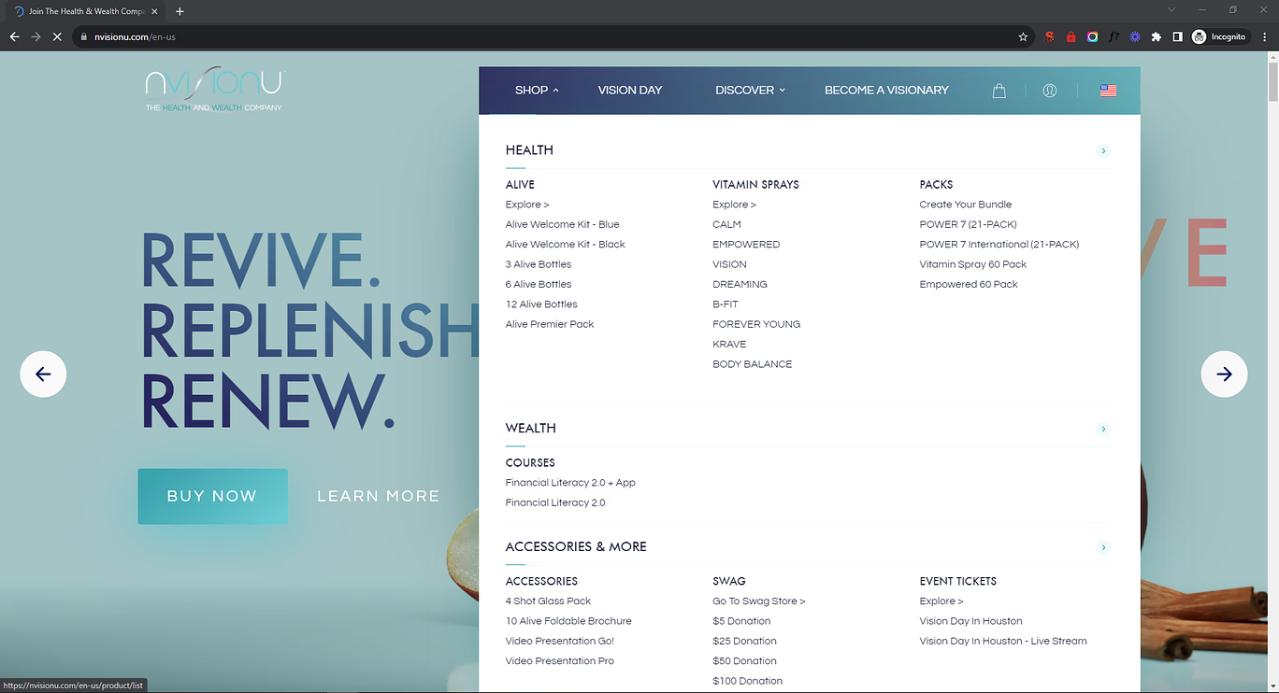Image resolution: width=1279 pixels, height=693 pixels.
Task: Click the LEARN MORE link
Action: click(x=378, y=496)
